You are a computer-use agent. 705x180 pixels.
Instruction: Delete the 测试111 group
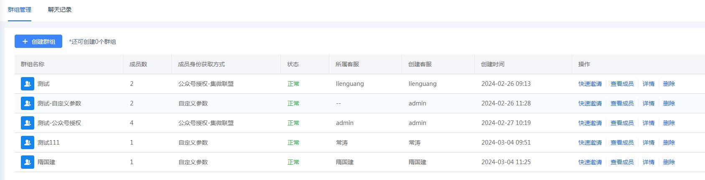coord(669,142)
